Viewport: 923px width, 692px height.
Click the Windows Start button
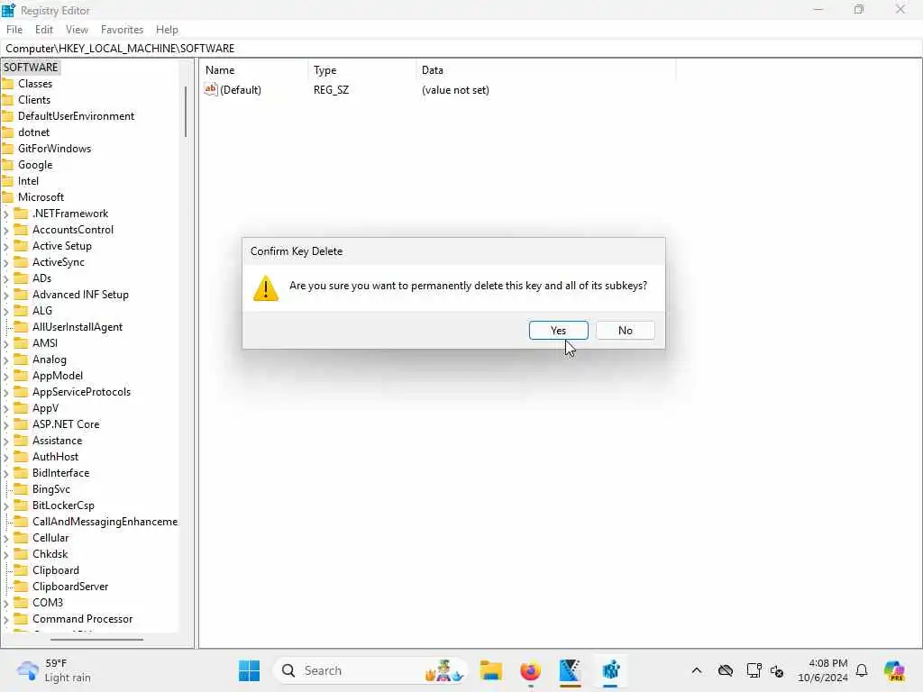click(x=249, y=670)
